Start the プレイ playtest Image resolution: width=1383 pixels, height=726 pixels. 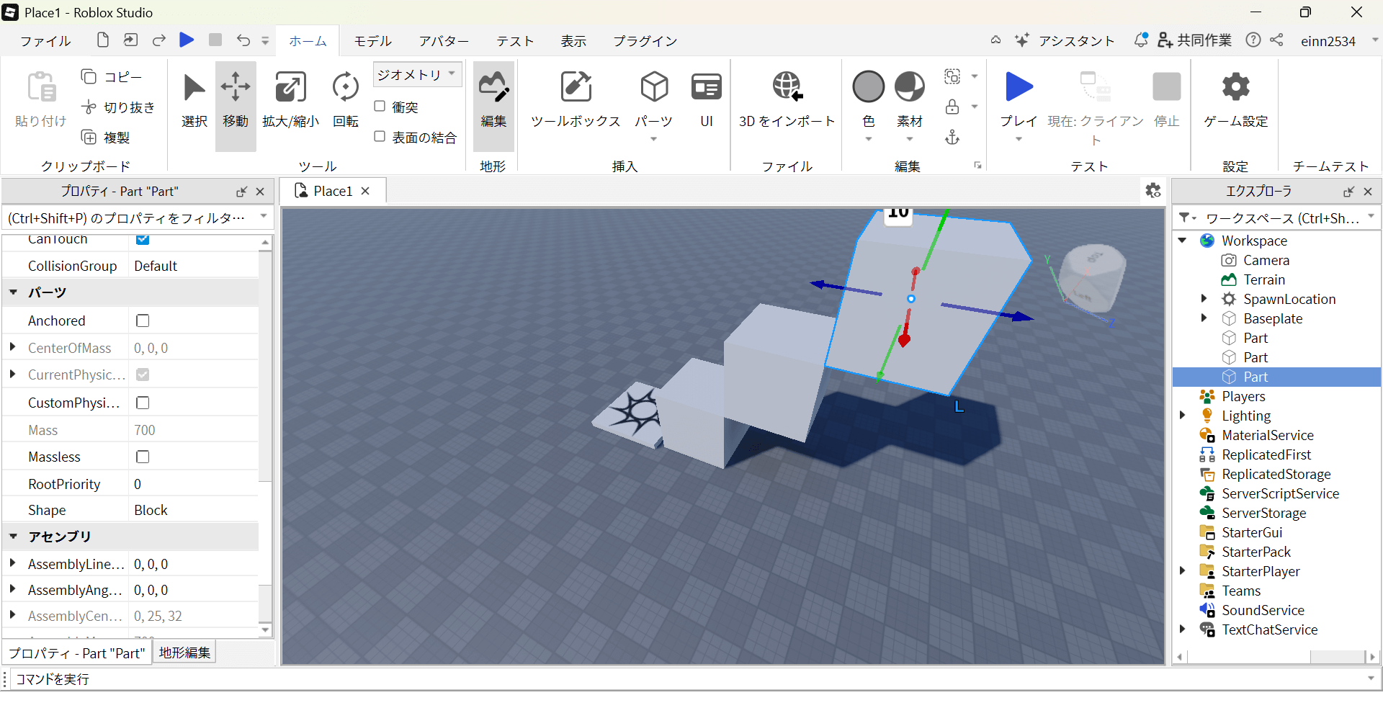(1019, 87)
